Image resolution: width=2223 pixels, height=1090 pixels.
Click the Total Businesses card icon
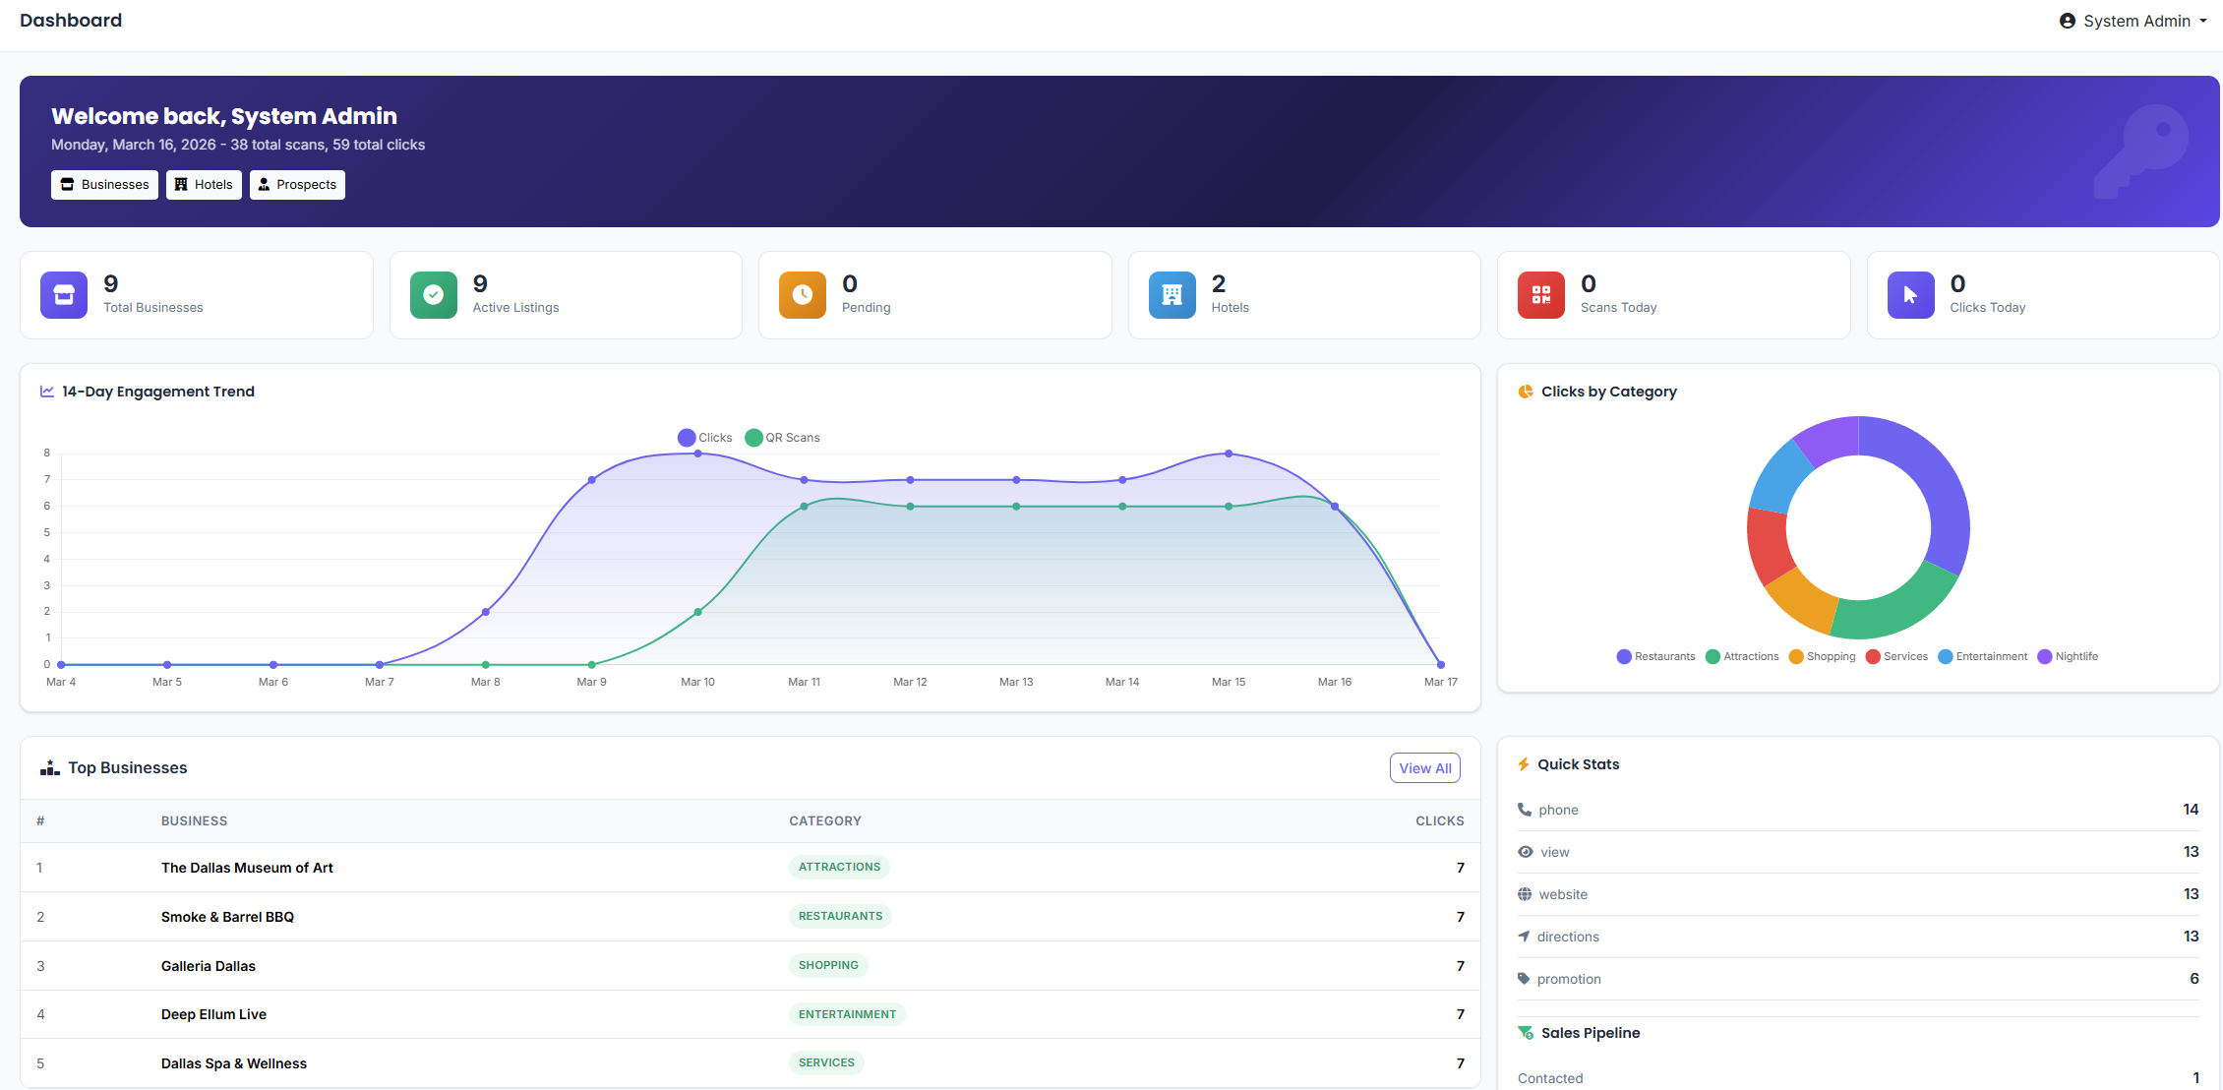pos(63,294)
